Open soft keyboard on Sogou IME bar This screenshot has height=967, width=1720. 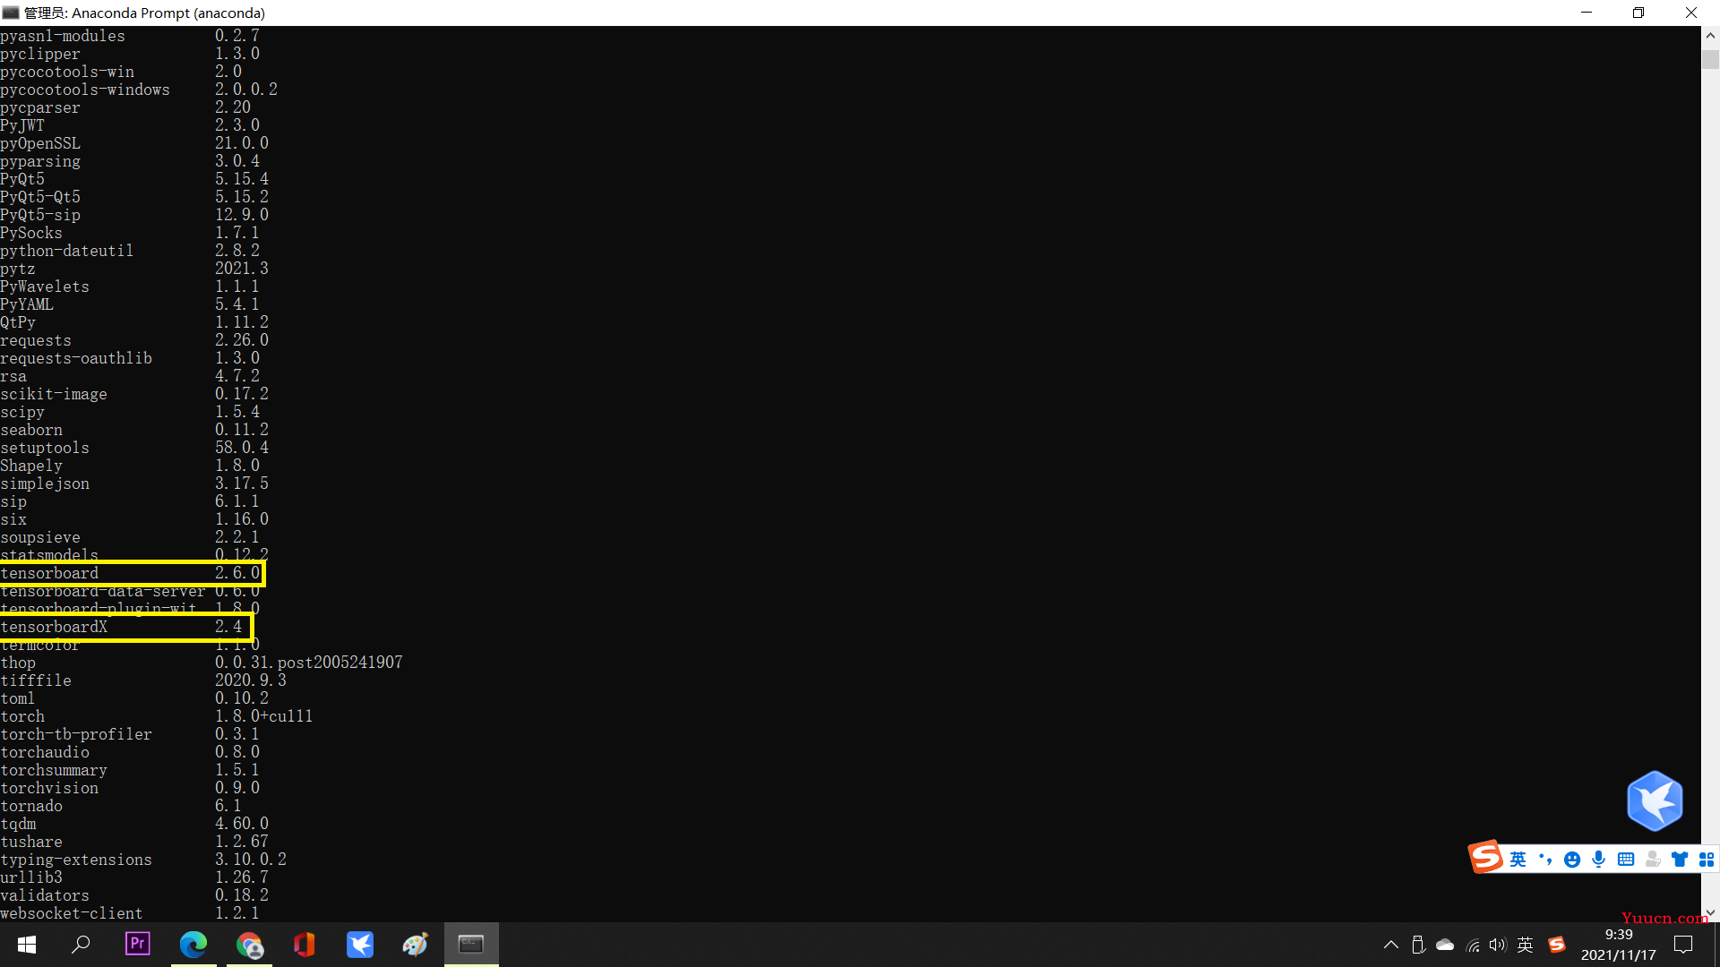click(1626, 860)
